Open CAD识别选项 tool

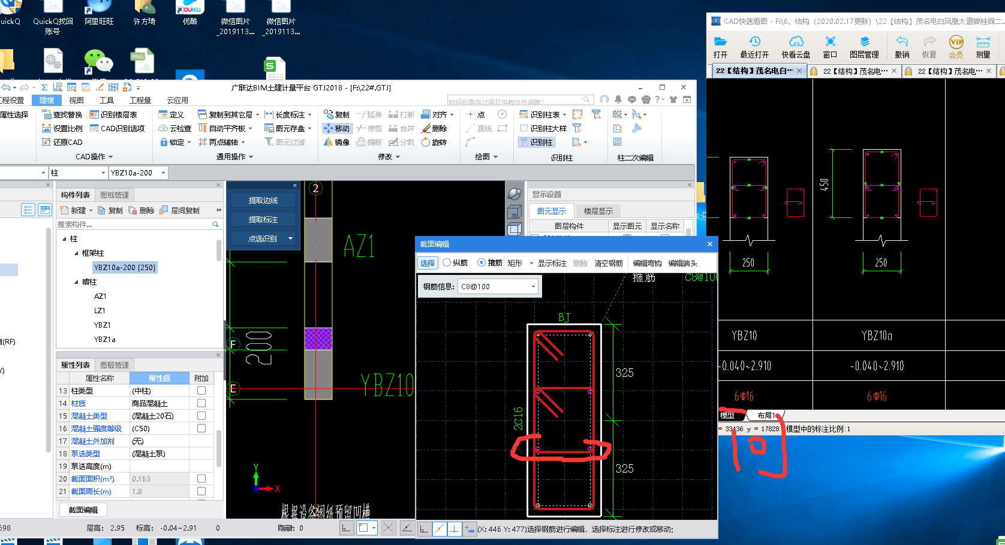click(x=117, y=128)
